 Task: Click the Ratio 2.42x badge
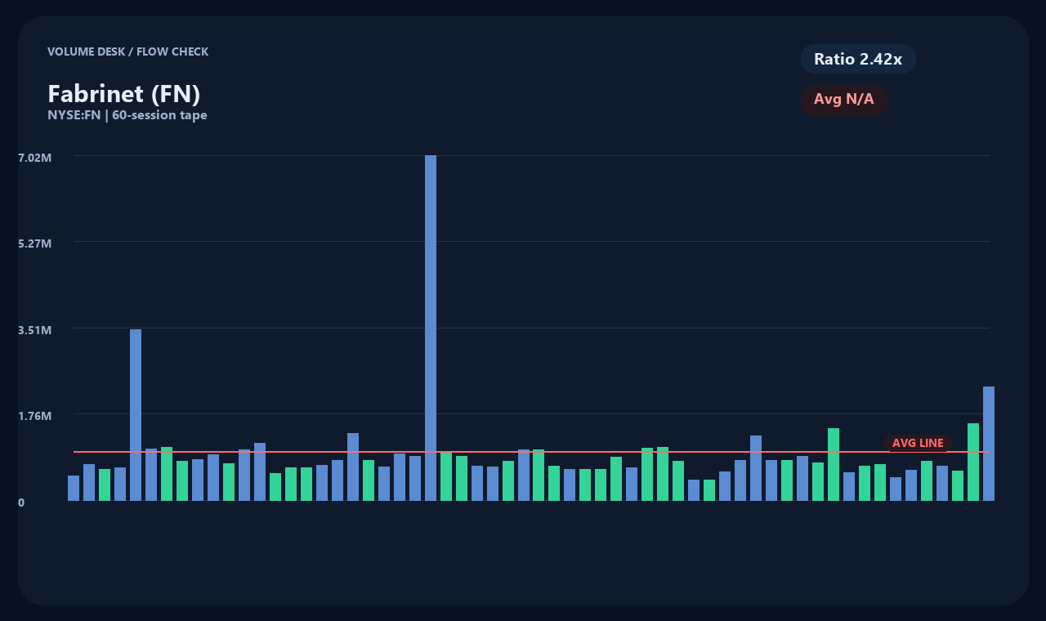(x=858, y=59)
